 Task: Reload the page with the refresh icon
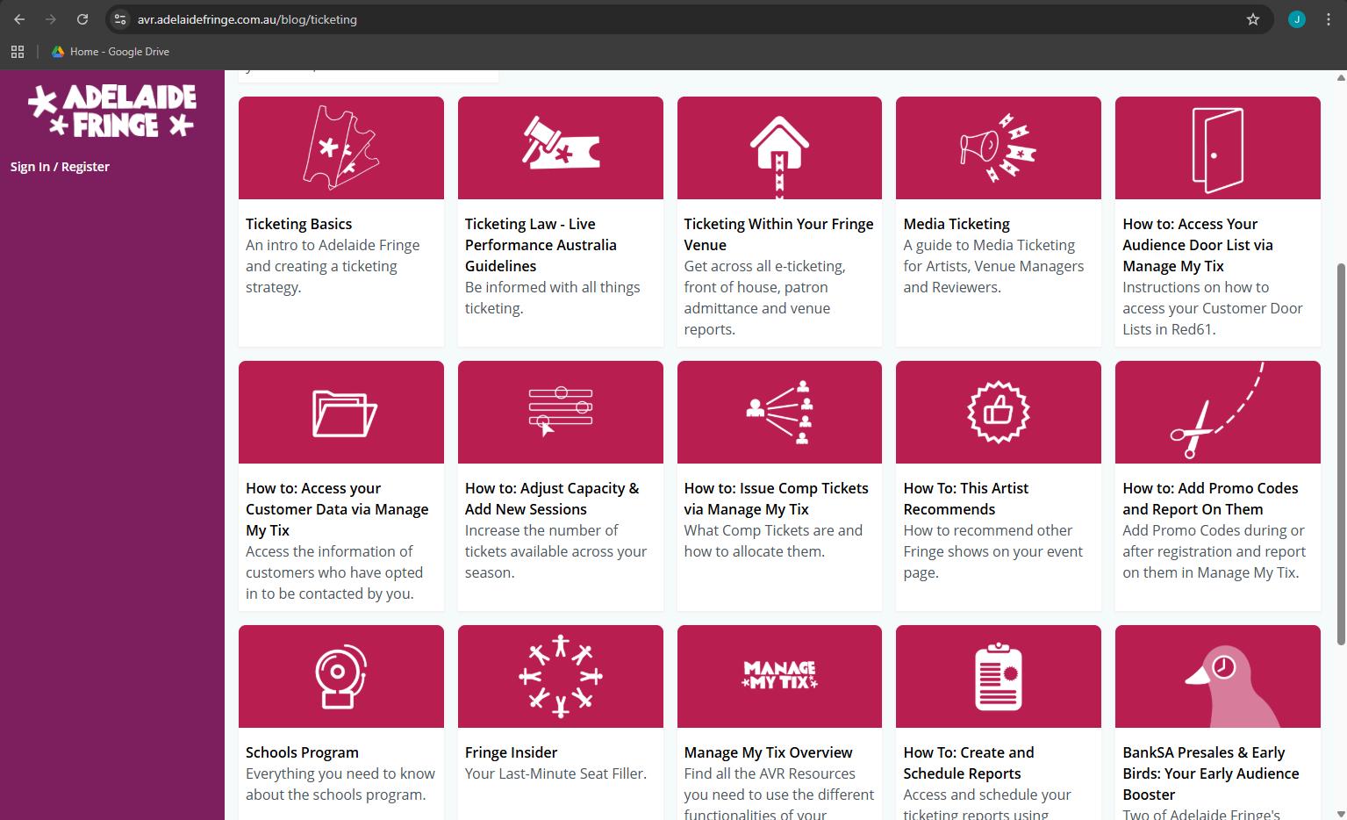(82, 19)
